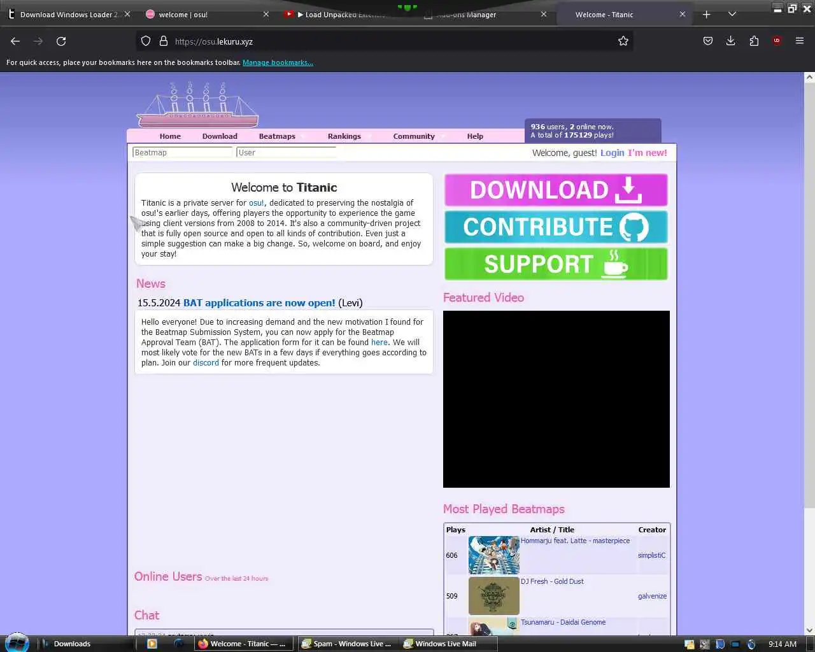Screen dimensions: 815x652
Task: Open BAT applications are now open! headline
Action: pyautogui.click(x=259, y=303)
